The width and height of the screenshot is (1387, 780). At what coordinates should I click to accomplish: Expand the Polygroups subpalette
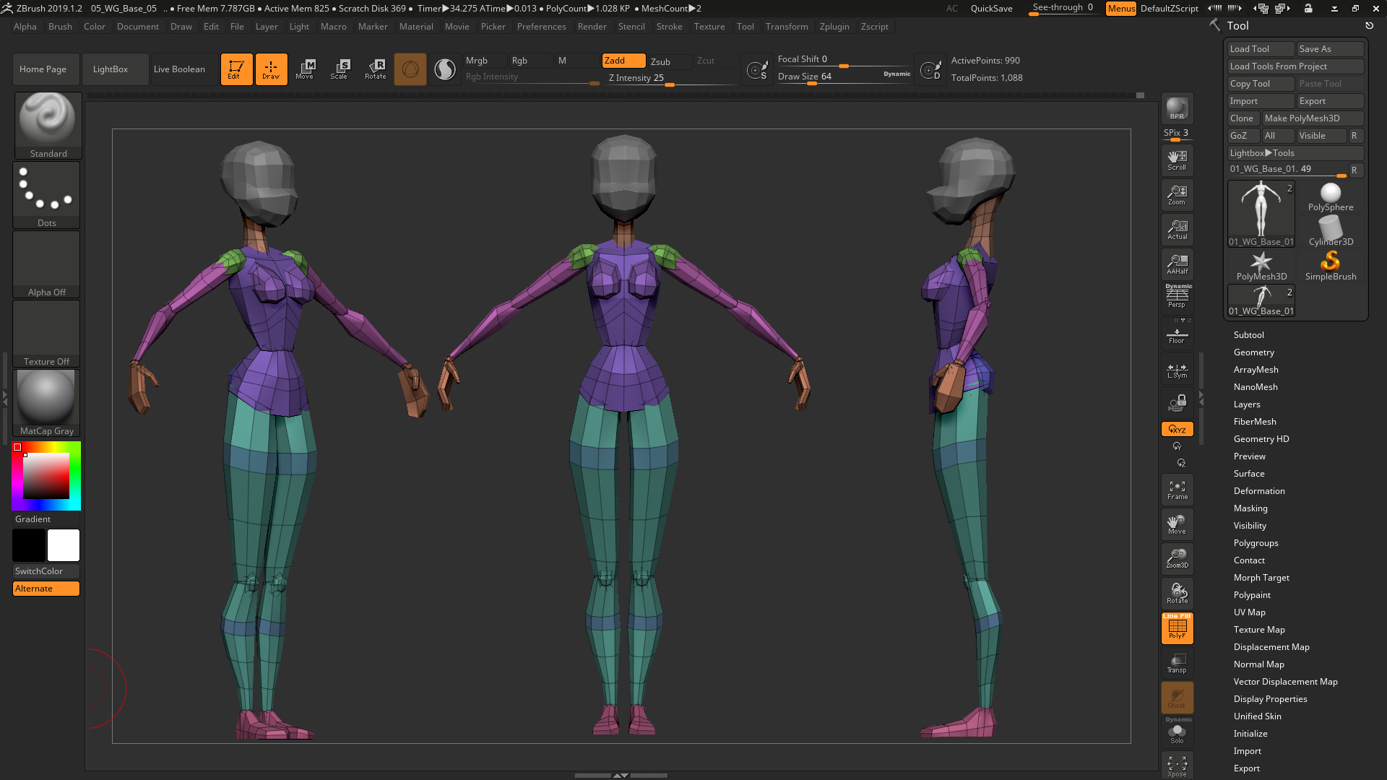1256,542
